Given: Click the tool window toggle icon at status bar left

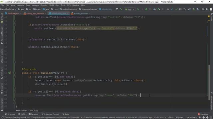Looking at the screenshot, I should click(x=2, y=118).
